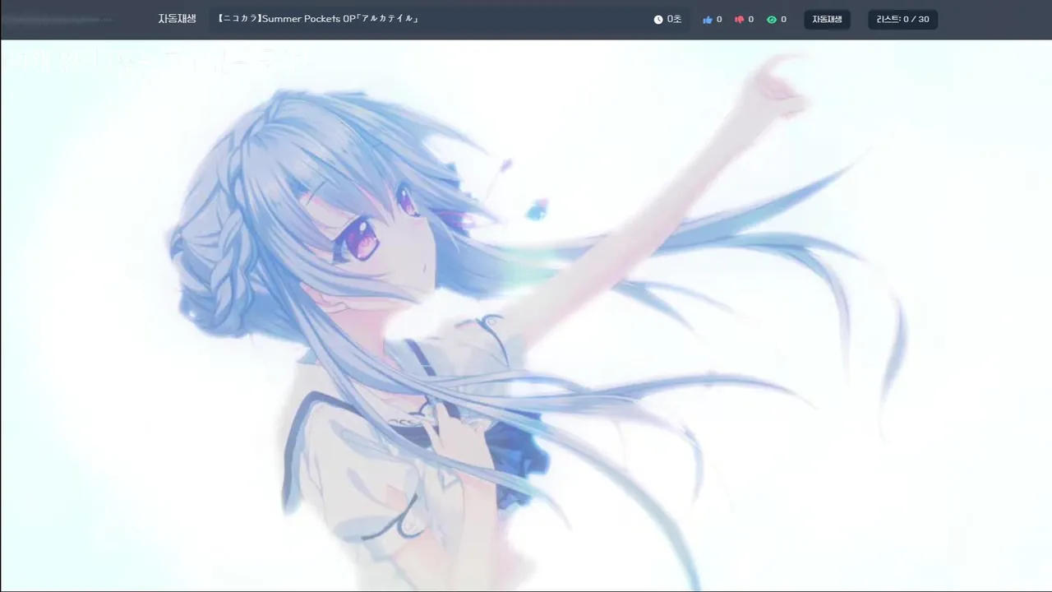The width and height of the screenshot is (1052, 592).
Task: Click the clock timer icon
Action: pyautogui.click(x=658, y=20)
